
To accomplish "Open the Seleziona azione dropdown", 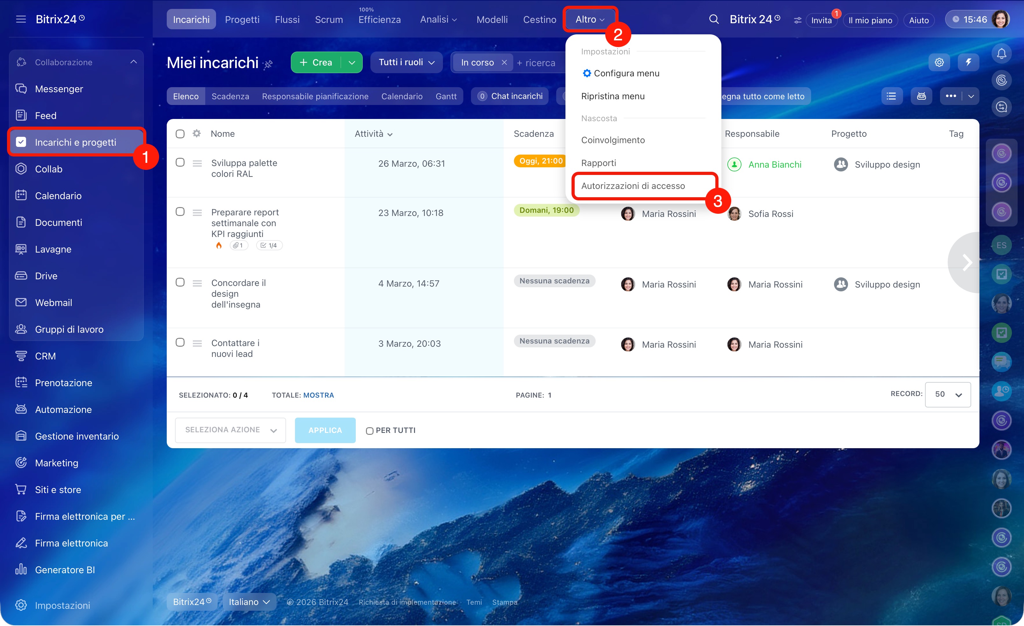I will click(x=230, y=430).
